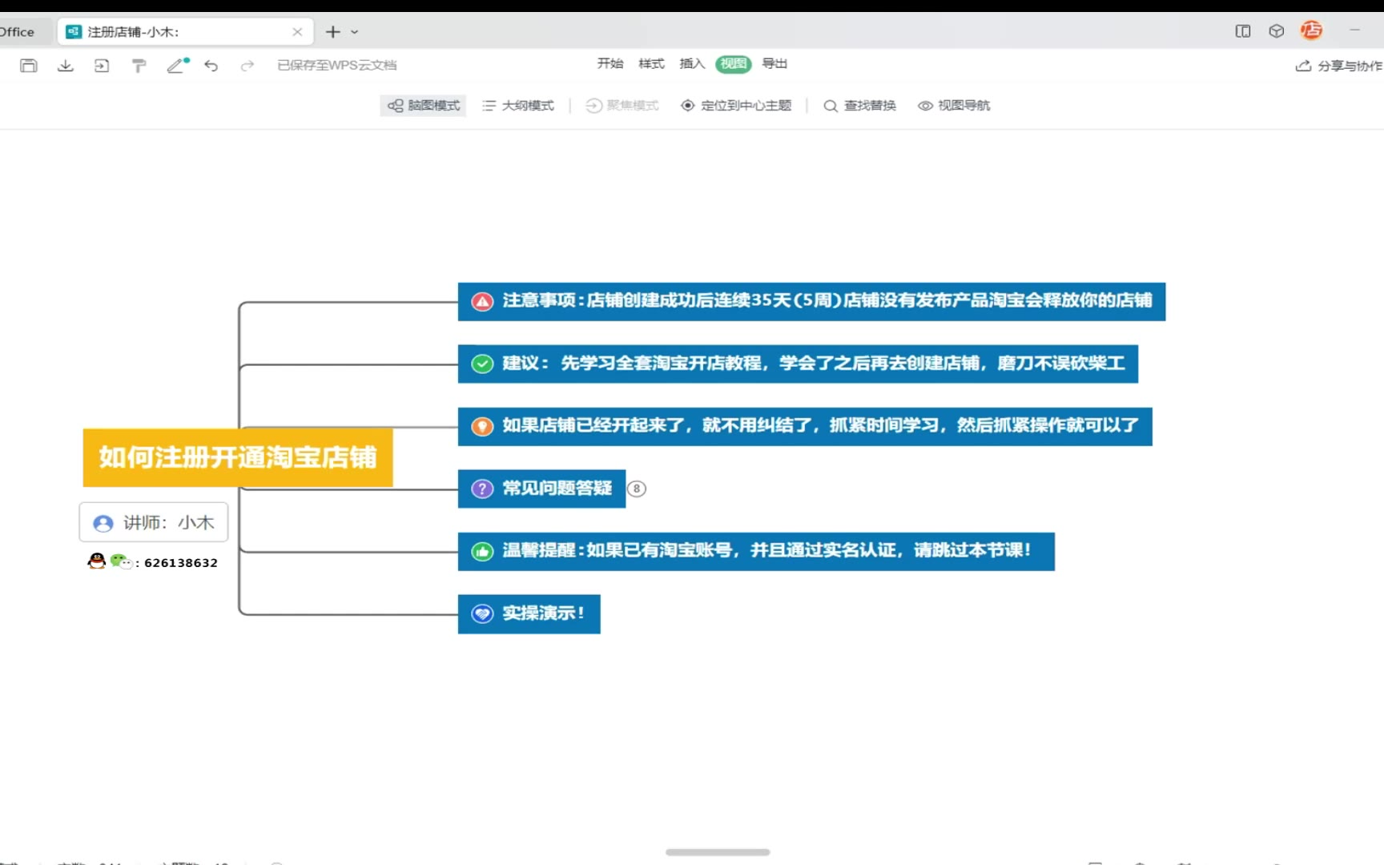
Task: Open the 插入 menu tab
Action: [692, 63]
